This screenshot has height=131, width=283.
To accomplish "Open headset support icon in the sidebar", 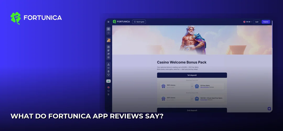I will click(108, 91).
